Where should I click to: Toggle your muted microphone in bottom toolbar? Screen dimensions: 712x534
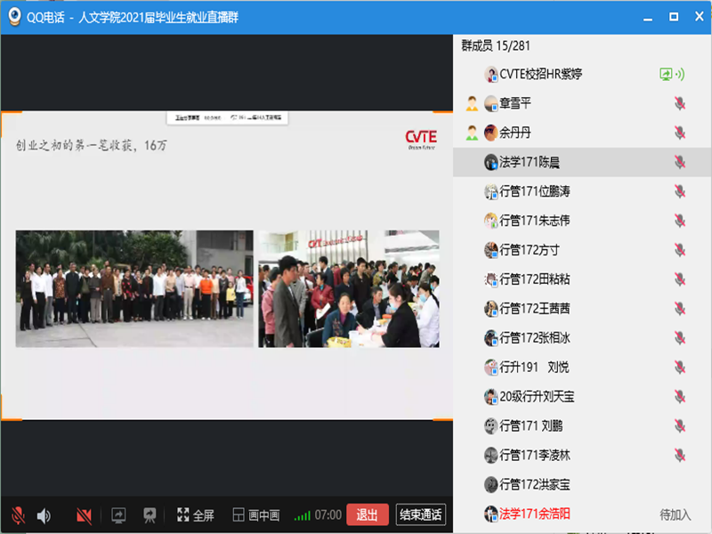pyautogui.click(x=18, y=515)
